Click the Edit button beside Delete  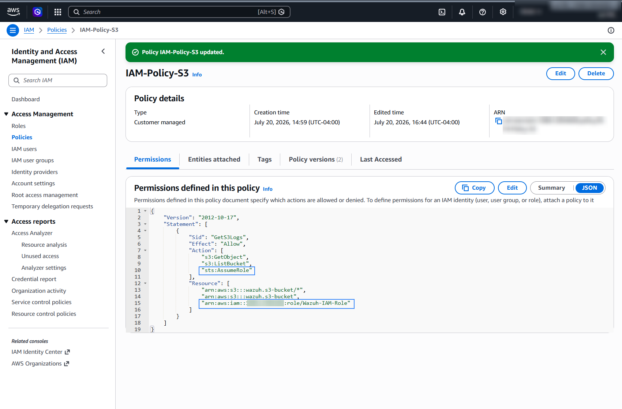tap(561, 73)
